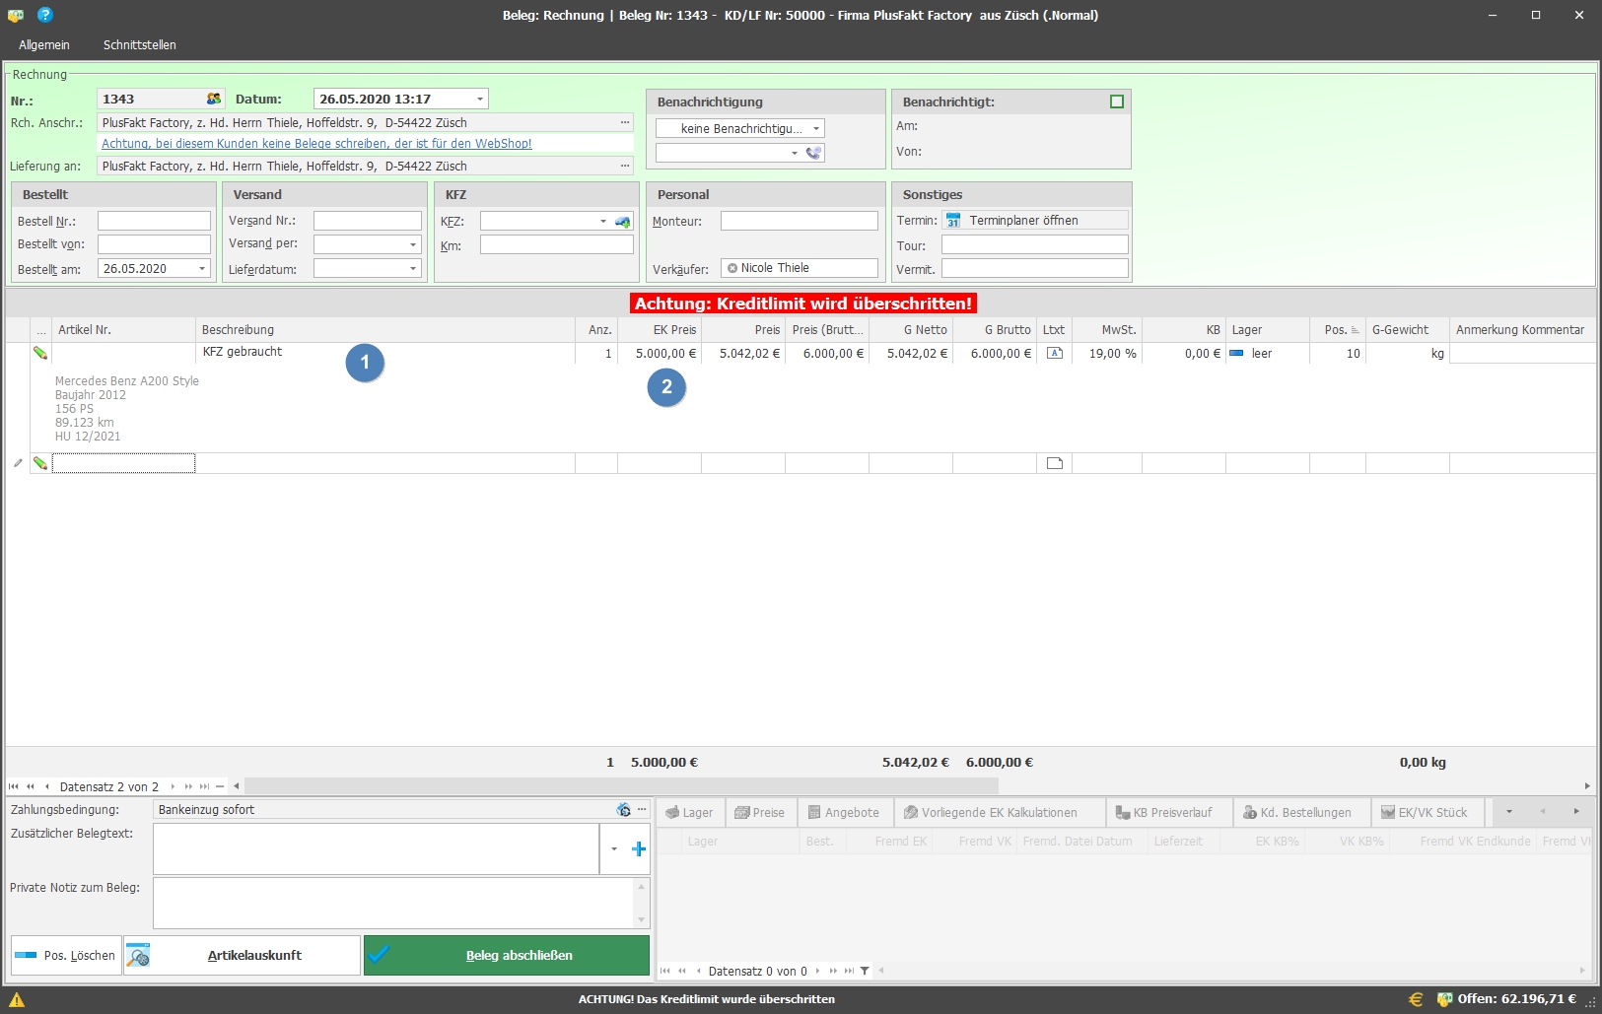Open the Bestellt am date dropdown

pos(203,268)
